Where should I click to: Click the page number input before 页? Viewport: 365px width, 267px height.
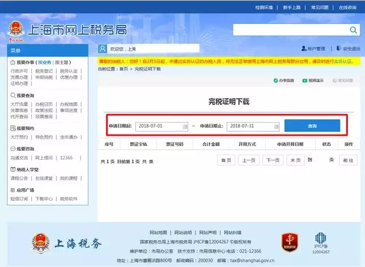(x=321, y=160)
